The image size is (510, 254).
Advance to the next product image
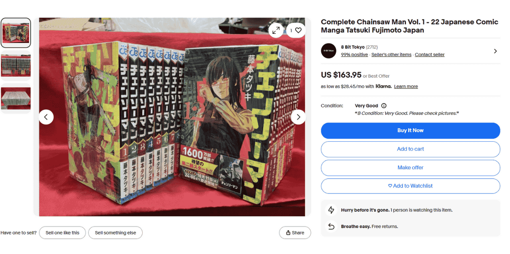298,117
